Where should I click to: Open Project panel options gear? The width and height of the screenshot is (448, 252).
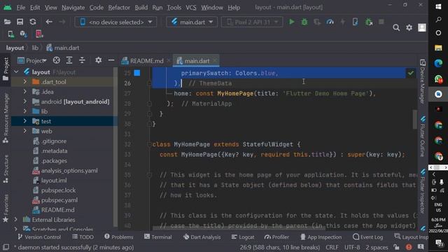(98, 60)
